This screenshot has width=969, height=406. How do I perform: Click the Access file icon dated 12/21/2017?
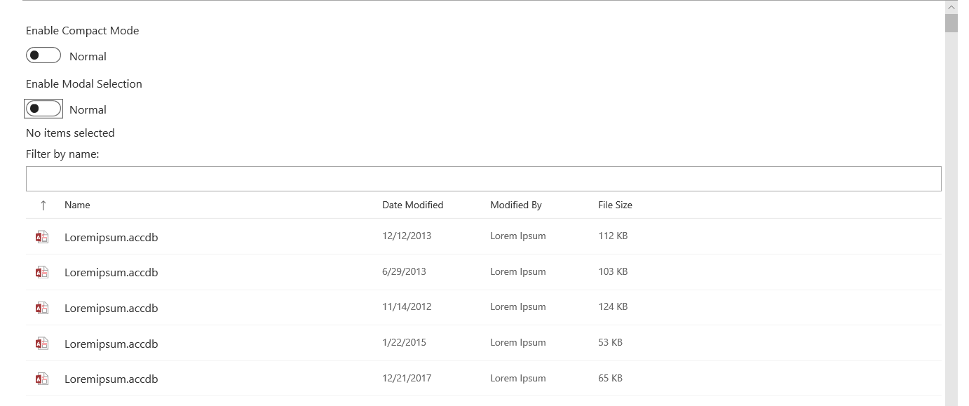[x=42, y=379]
